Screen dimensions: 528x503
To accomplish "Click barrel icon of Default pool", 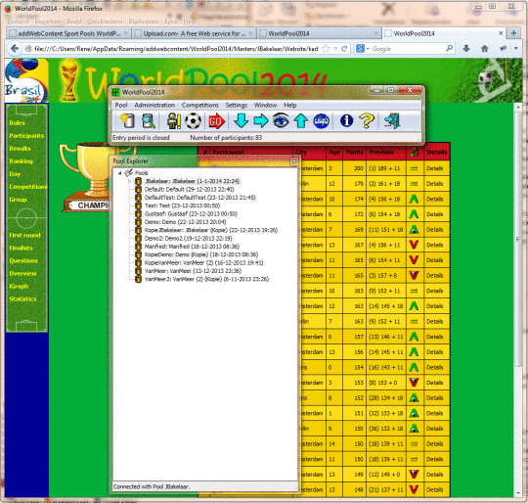I will coord(138,189).
